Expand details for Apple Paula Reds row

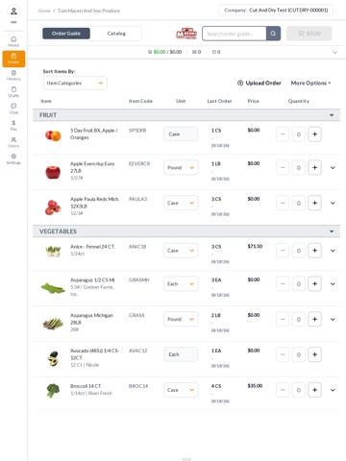point(333,203)
